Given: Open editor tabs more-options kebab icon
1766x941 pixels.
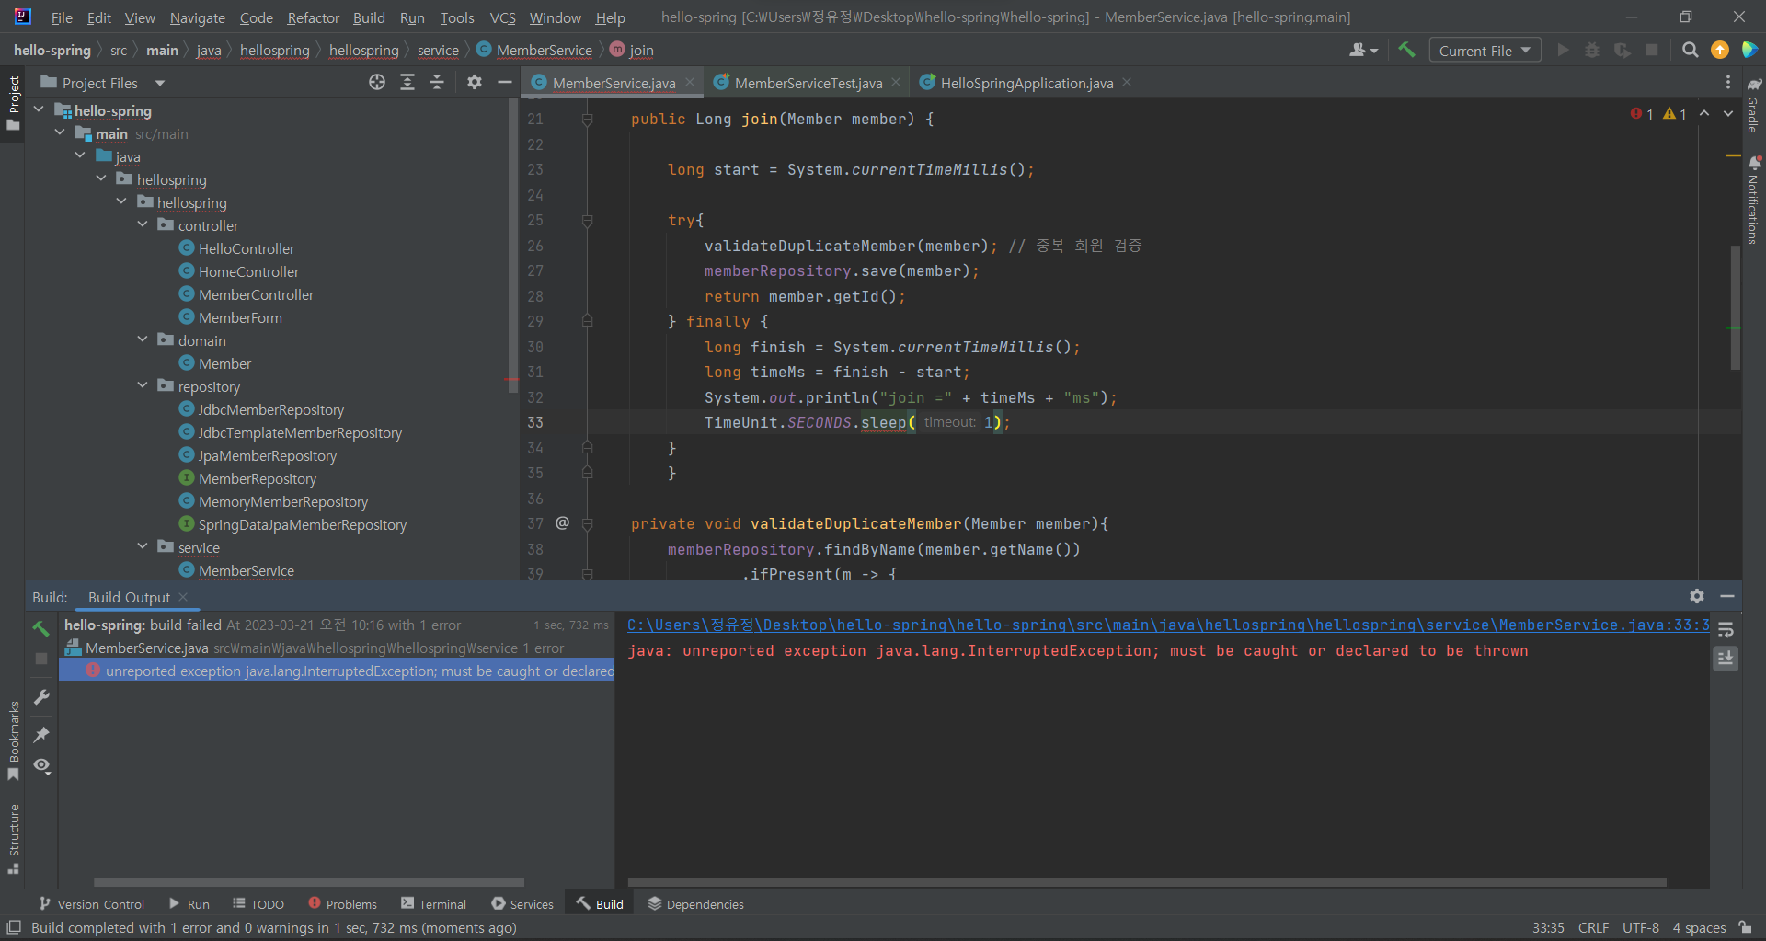Looking at the screenshot, I should (1727, 82).
